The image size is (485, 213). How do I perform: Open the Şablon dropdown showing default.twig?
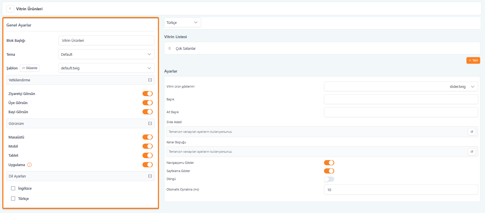click(x=107, y=68)
